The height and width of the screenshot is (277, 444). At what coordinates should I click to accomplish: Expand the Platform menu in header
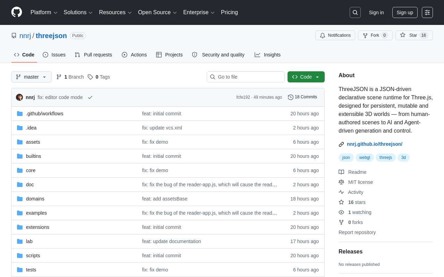pyautogui.click(x=44, y=12)
